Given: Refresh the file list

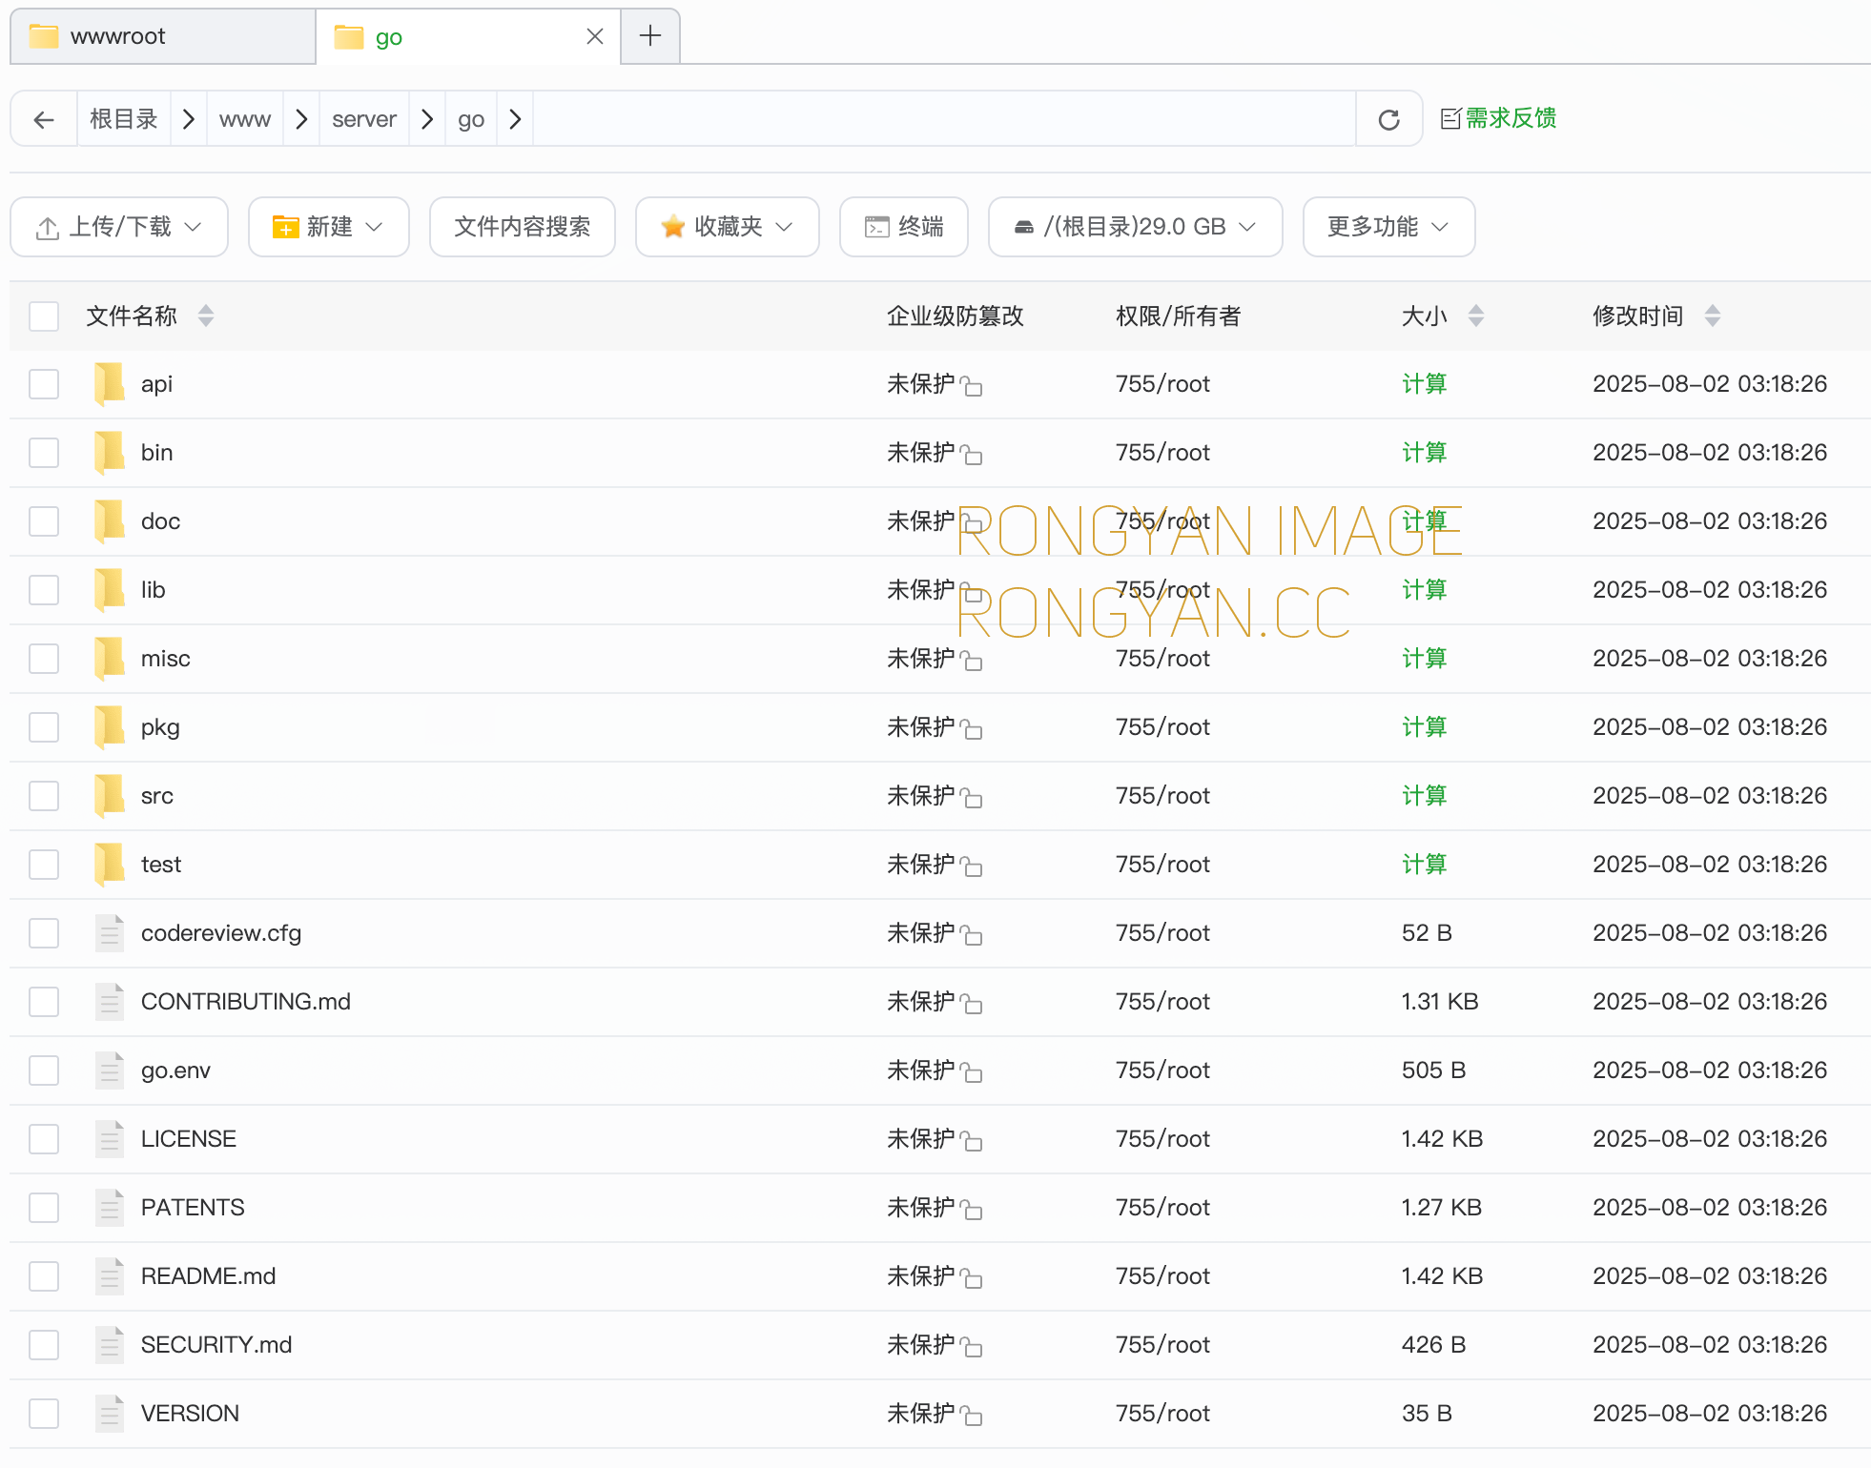Looking at the screenshot, I should pyautogui.click(x=1388, y=119).
